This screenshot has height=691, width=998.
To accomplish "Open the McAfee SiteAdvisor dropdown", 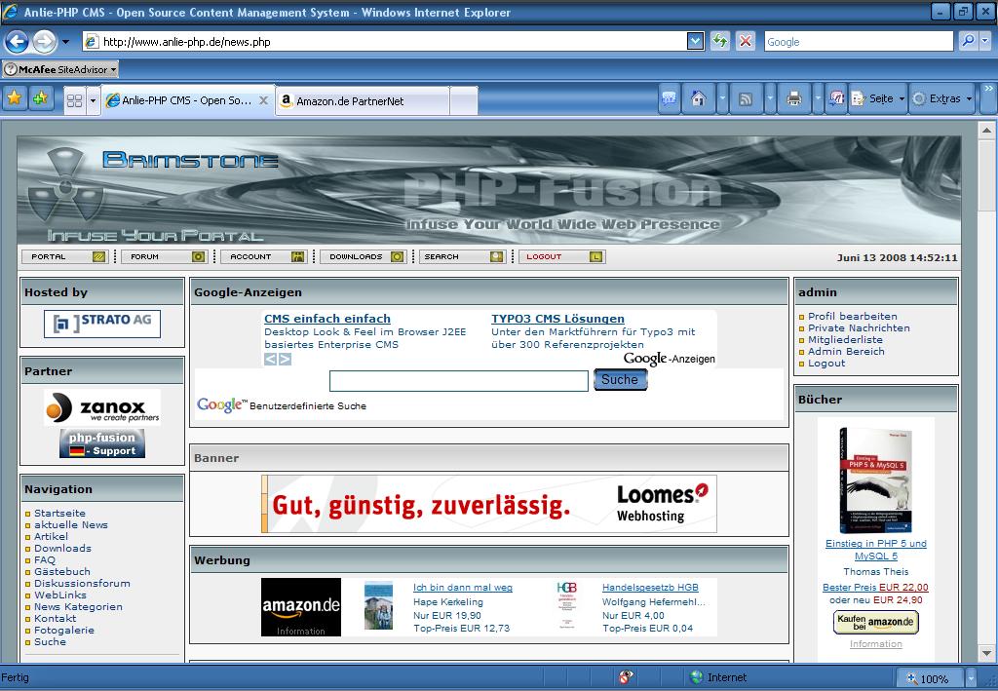I will pyautogui.click(x=59, y=69).
